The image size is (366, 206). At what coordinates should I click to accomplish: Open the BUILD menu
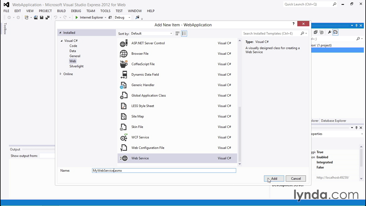(61, 11)
